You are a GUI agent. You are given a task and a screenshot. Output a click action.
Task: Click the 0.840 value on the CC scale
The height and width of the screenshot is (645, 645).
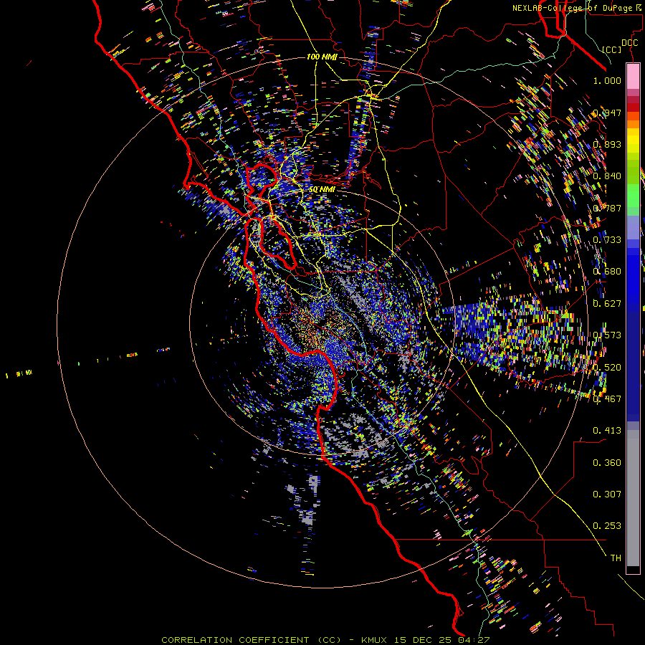point(607,176)
